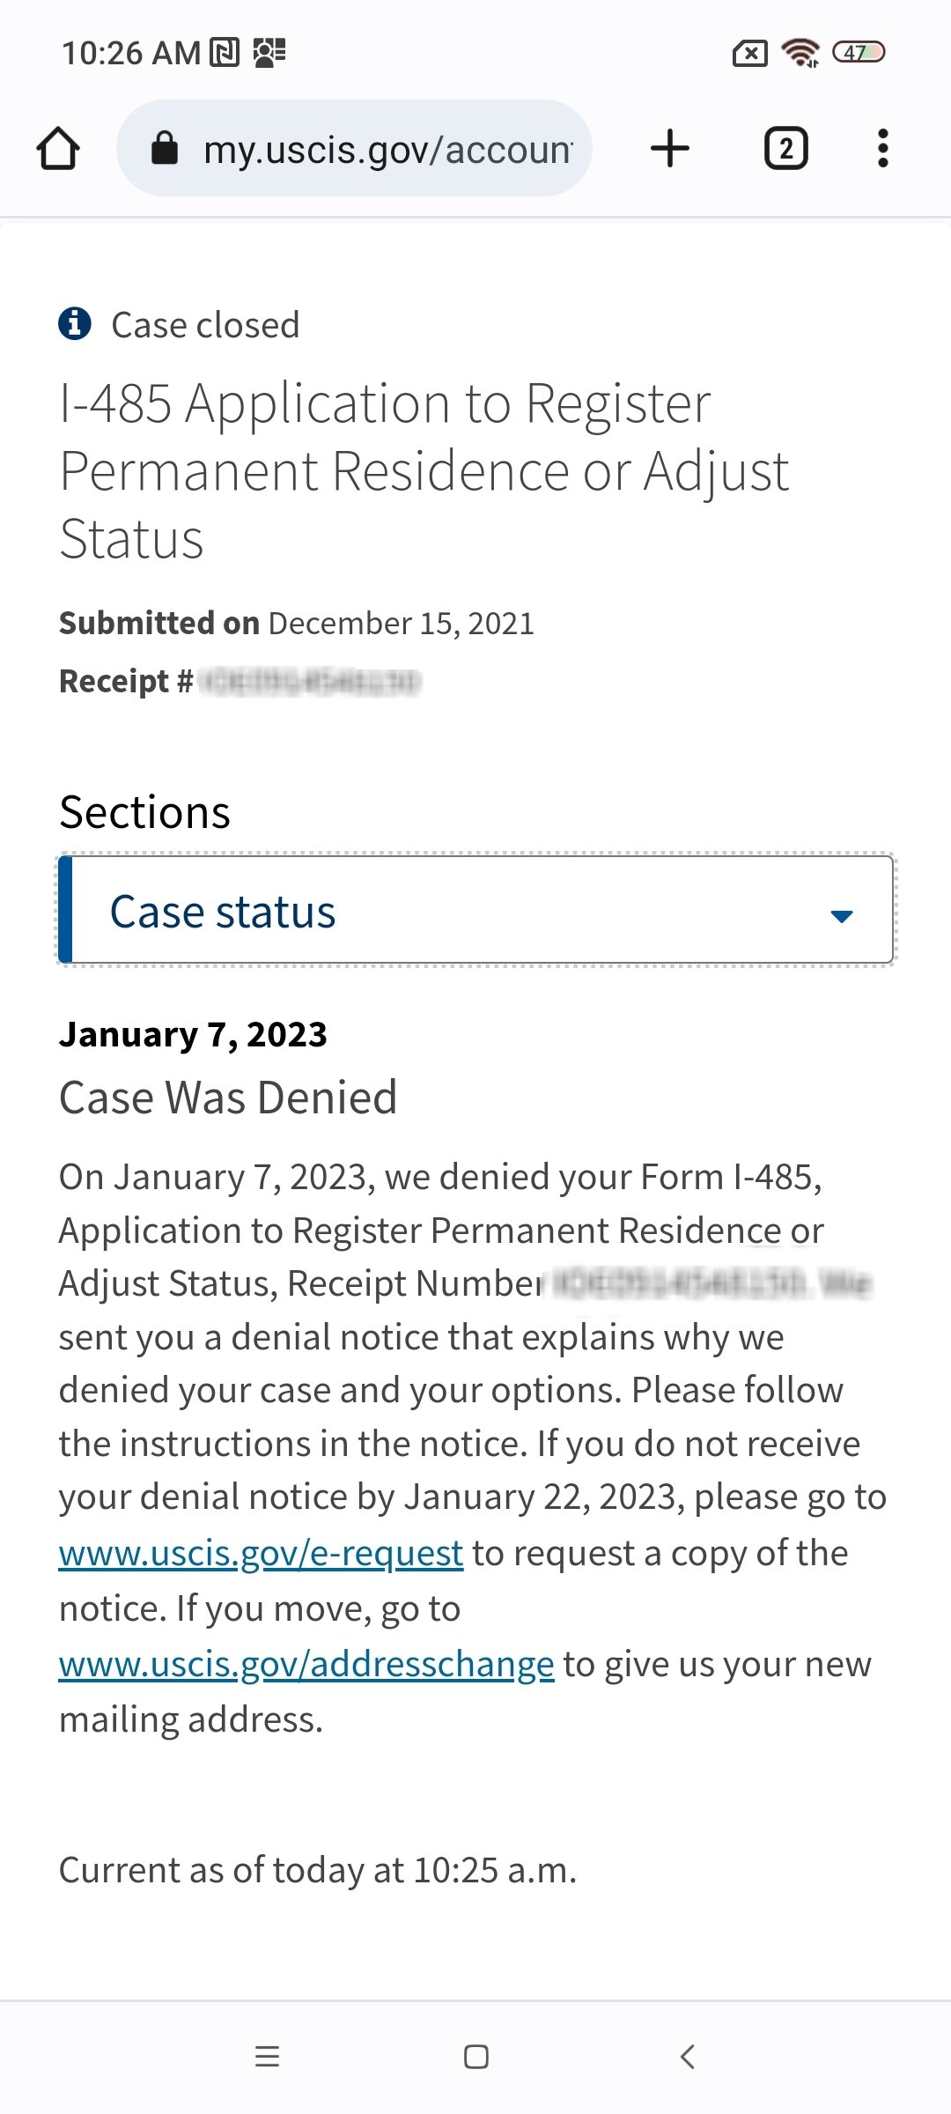Open the www.uscis.gov/e-request link
Viewport: 951px width, 2114px height.
coord(261,1554)
